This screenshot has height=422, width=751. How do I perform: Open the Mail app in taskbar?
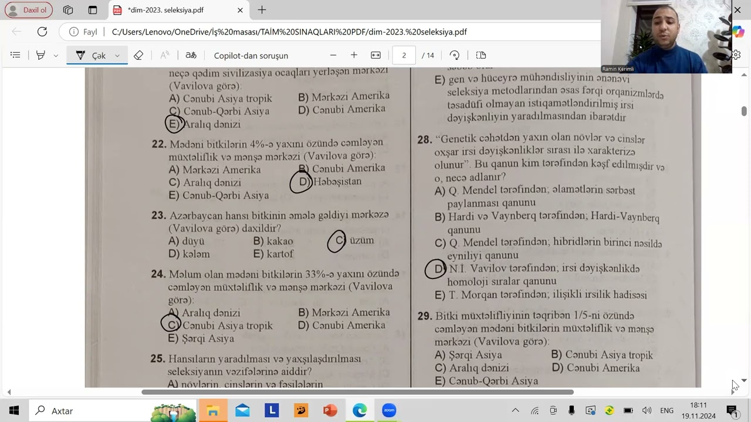click(x=242, y=411)
